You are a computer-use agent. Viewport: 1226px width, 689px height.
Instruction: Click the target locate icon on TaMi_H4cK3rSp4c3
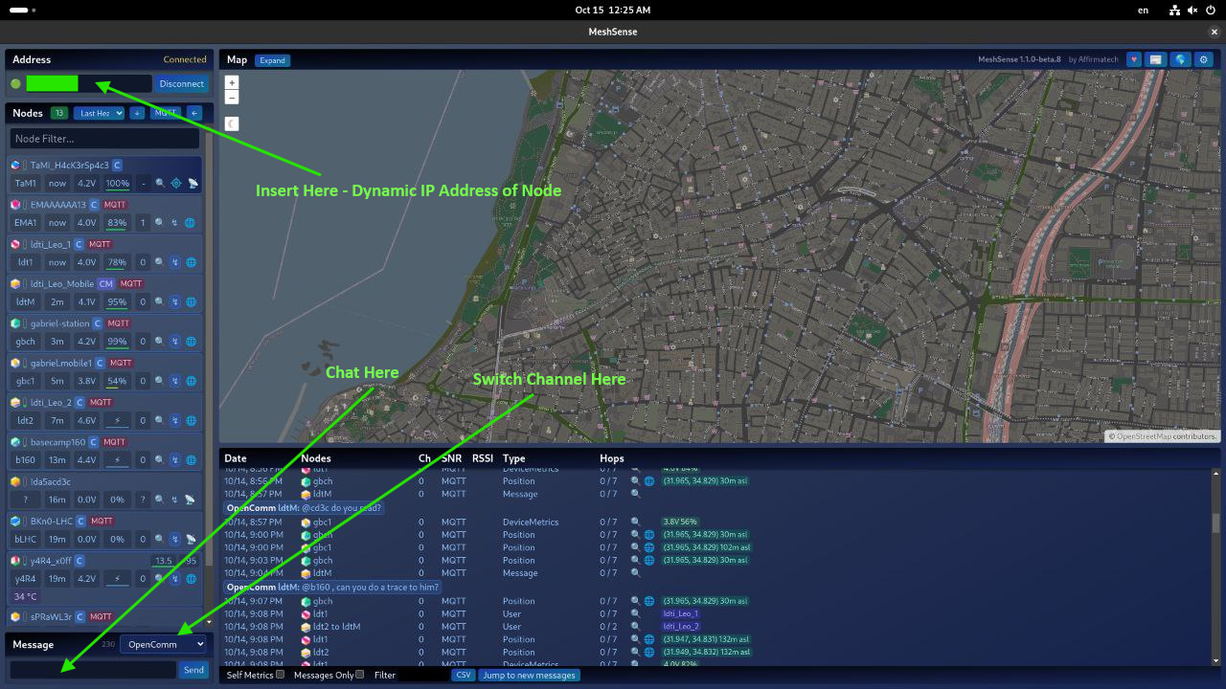click(x=176, y=183)
